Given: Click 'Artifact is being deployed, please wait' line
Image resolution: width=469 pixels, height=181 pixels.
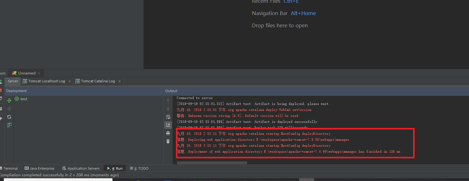Looking at the screenshot, I should click(255, 104).
